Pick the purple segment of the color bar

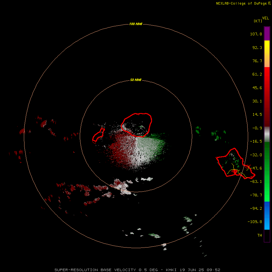(267, 34)
